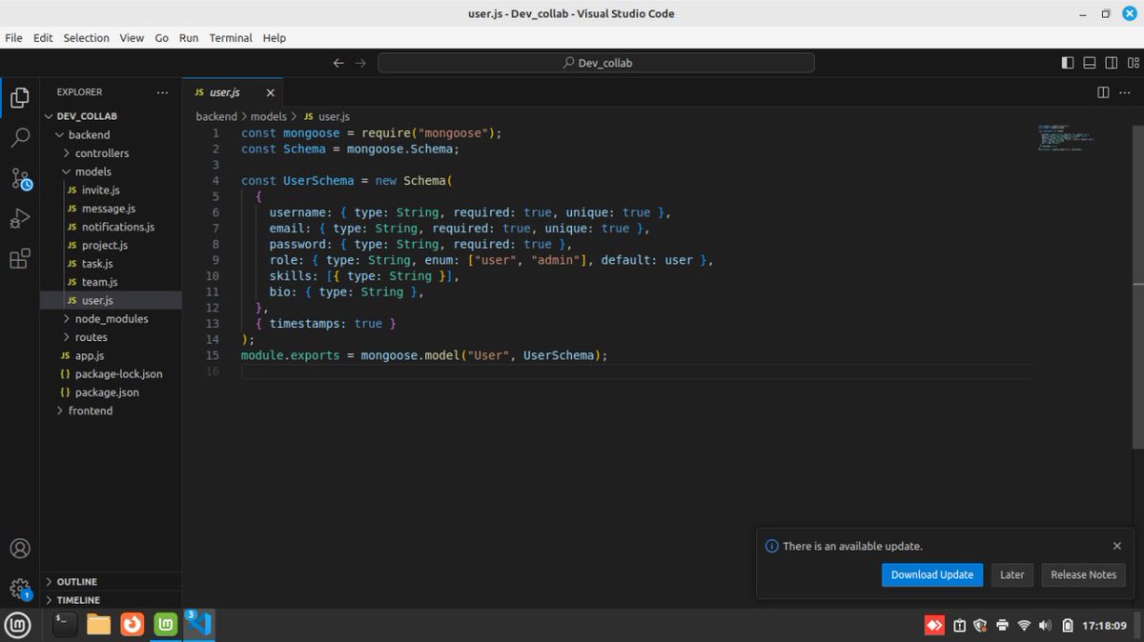Image resolution: width=1144 pixels, height=642 pixels.
Task: Expand the OUTLINE section
Action: [x=111, y=581]
